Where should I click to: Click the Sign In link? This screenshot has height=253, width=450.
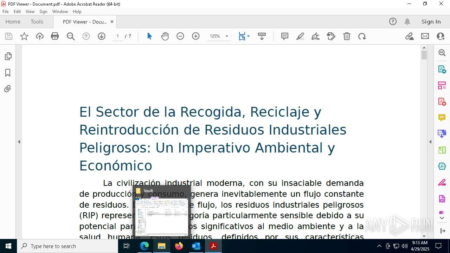click(x=431, y=21)
